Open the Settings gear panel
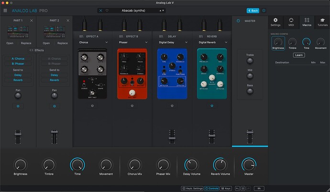 pyautogui.click(x=275, y=22)
